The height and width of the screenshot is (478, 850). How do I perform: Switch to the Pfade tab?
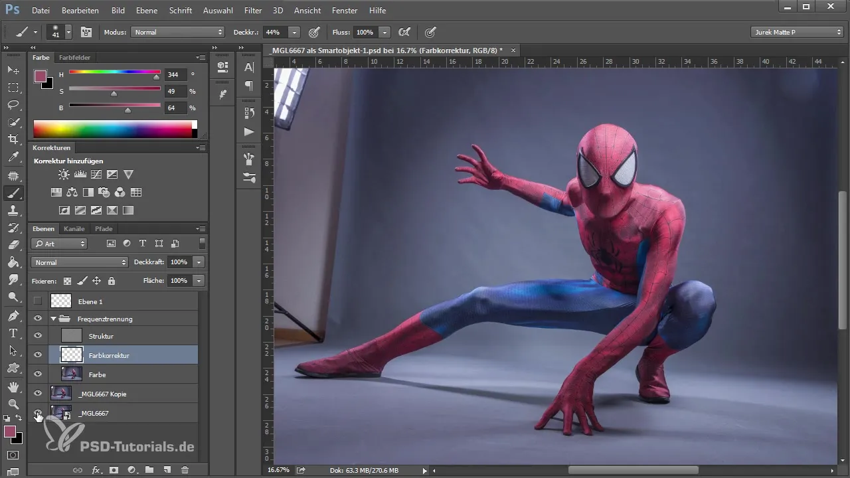[x=104, y=229]
